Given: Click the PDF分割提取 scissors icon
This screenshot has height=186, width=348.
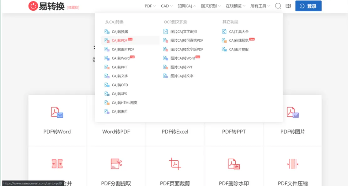Looking at the screenshot, I should click(x=116, y=164).
